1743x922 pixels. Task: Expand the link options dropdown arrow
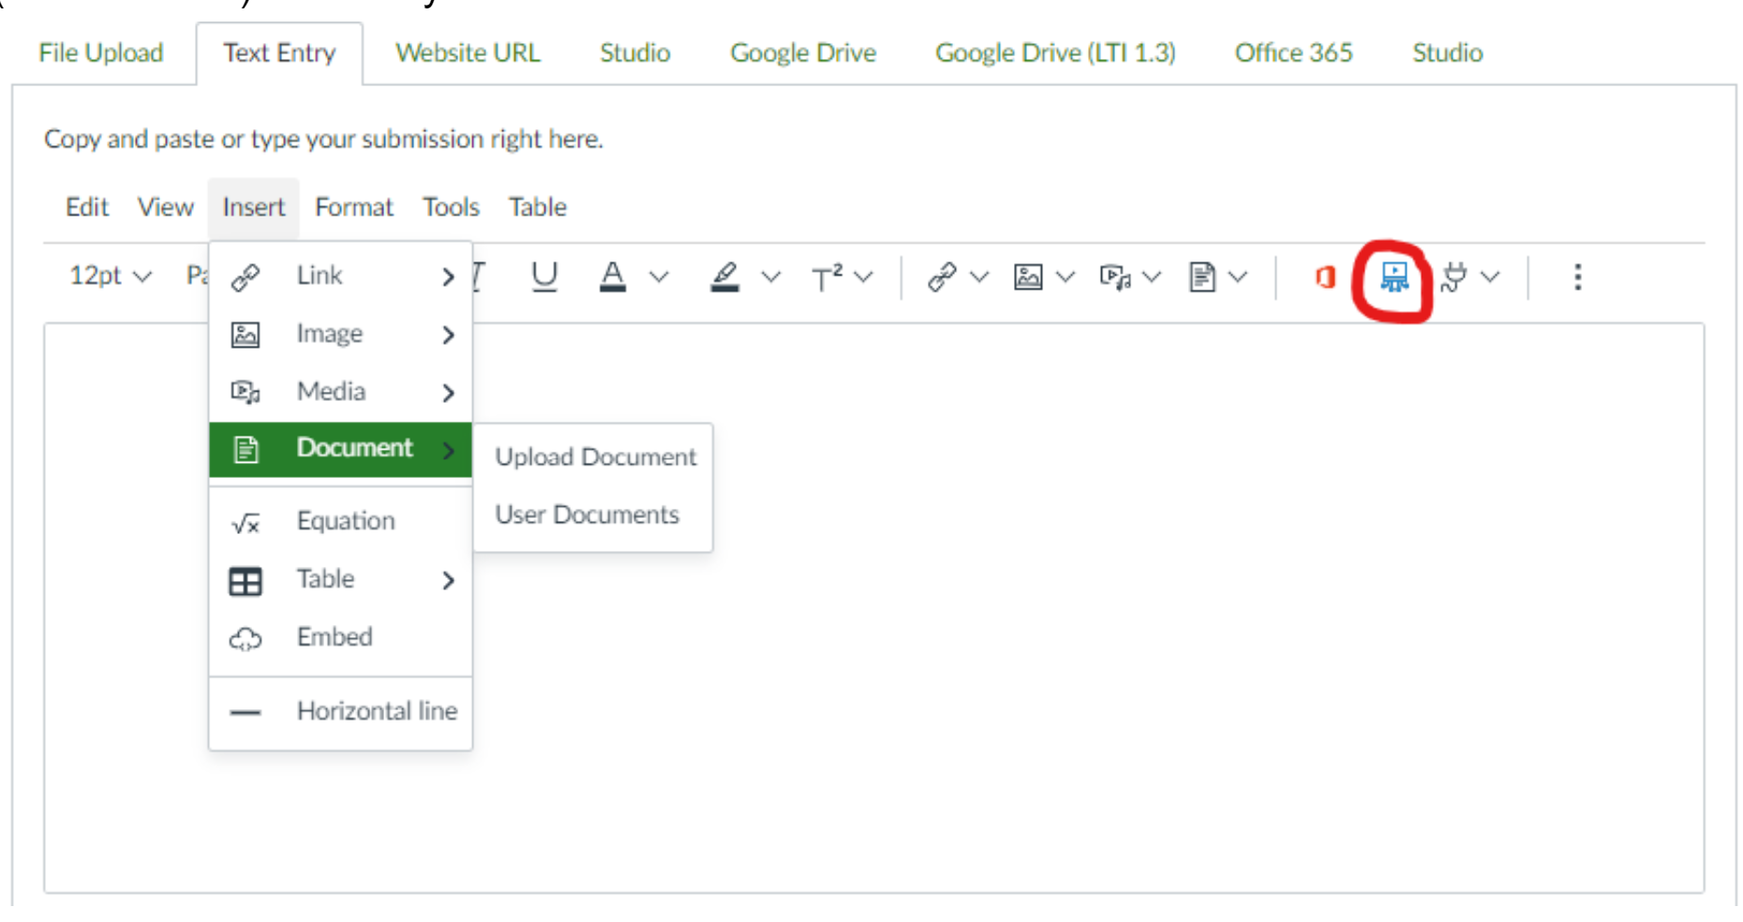click(979, 276)
